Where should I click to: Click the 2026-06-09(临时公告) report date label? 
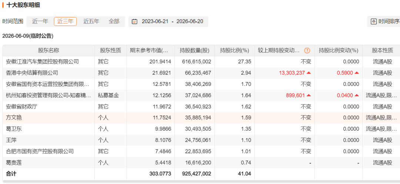28,36
